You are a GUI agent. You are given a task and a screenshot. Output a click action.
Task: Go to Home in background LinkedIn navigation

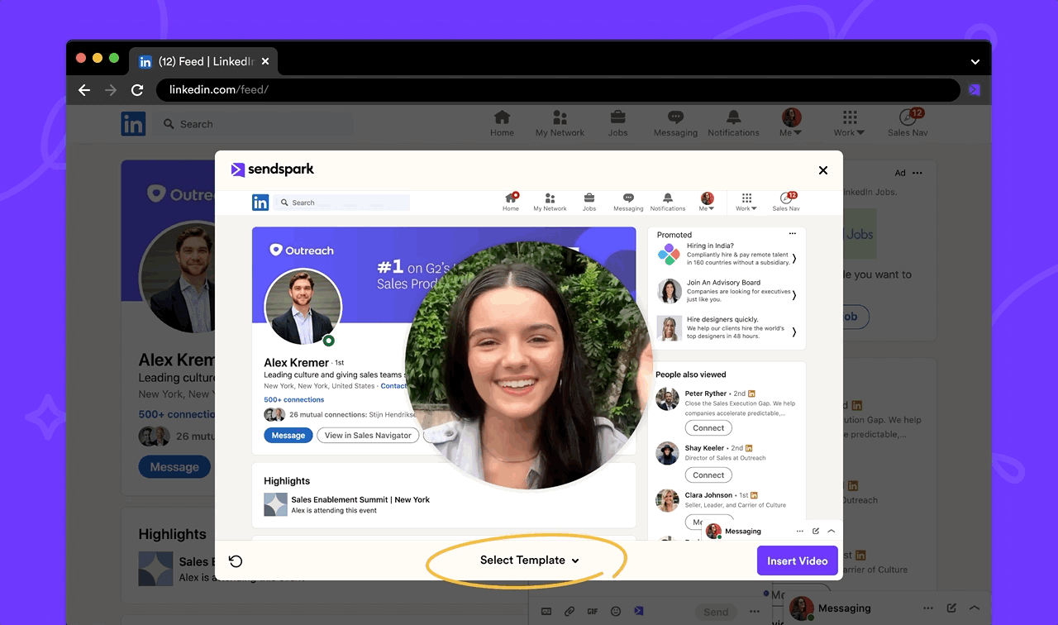pyautogui.click(x=502, y=123)
